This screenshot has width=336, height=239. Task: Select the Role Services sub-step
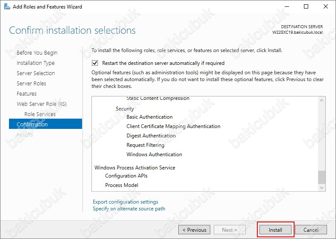tap(40, 114)
